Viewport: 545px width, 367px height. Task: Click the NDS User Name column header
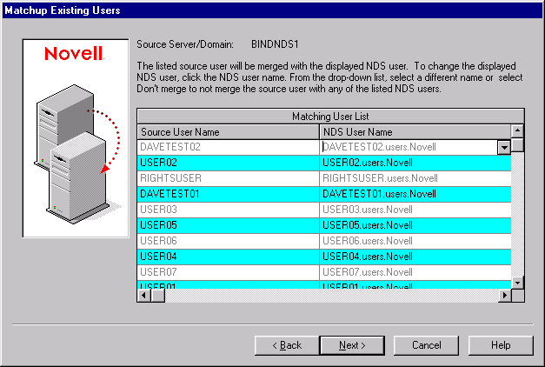coord(415,131)
